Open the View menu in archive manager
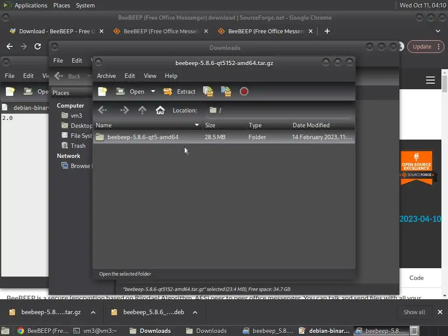Image resolution: width=448 pixels, height=336 pixels. (150, 76)
